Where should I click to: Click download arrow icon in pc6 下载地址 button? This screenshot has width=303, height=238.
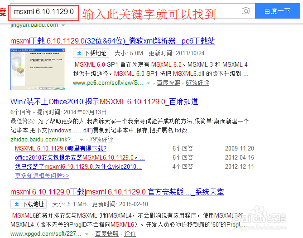coord(79,53)
